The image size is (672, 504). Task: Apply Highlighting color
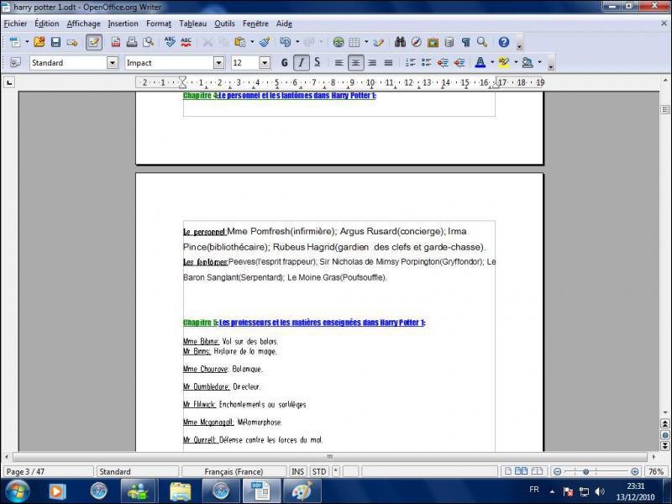click(x=504, y=63)
